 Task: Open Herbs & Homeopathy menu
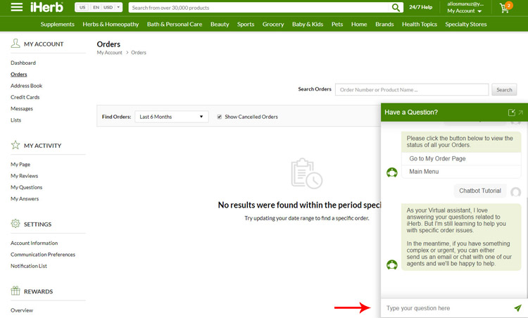tap(111, 24)
